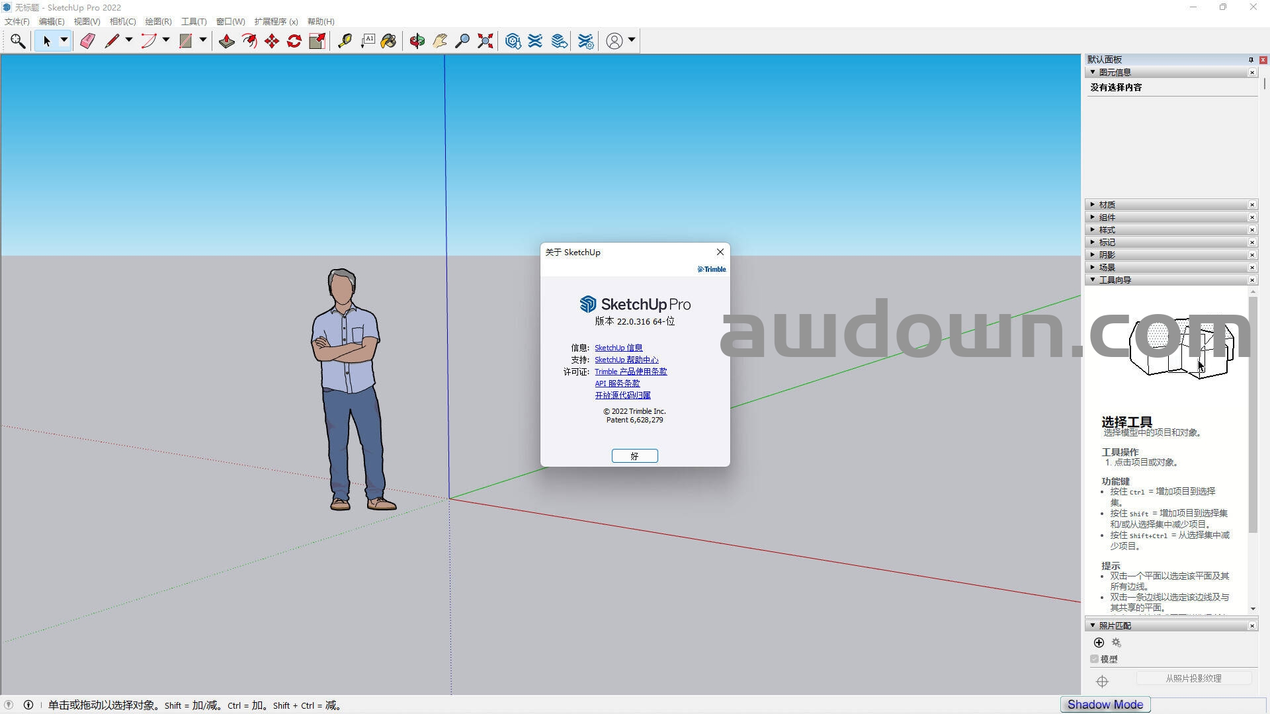Open the account profile dropdown arrow
This screenshot has width=1270, height=714.
(x=632, y=40)
